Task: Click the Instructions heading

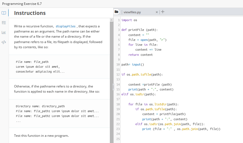Action: coord(30,13)
